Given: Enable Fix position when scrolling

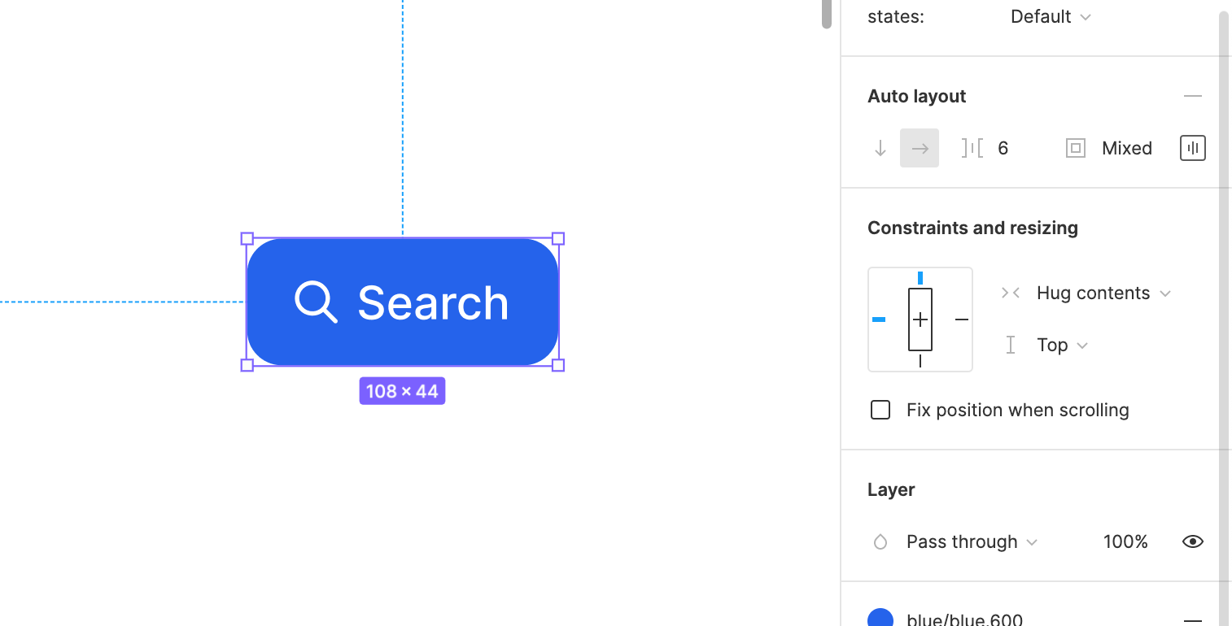Looking at the screenshot, I should (880, 410).
